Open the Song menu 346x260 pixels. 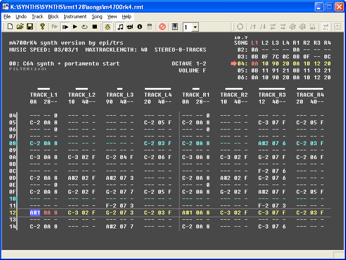pos(97,16)
